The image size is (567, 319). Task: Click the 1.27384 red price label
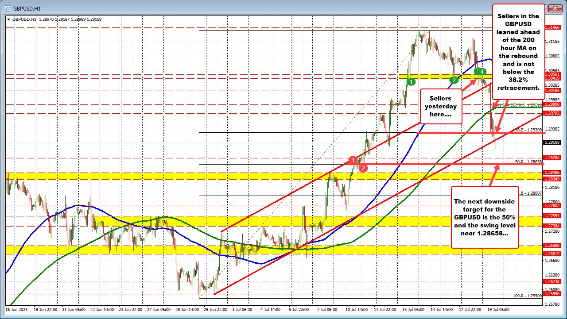click(x=552, y=226)
